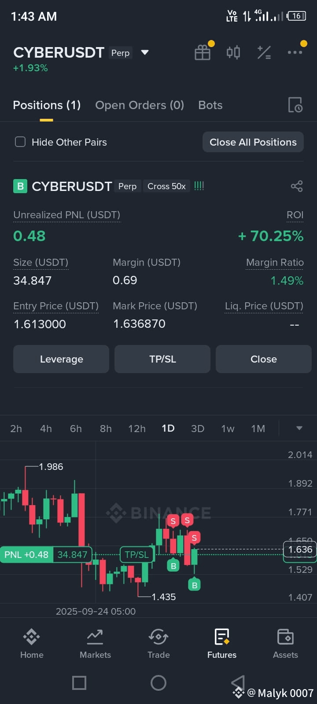Go to the Markets tab
The height and width of the screenshot is (704, 317).
(95, 643)
